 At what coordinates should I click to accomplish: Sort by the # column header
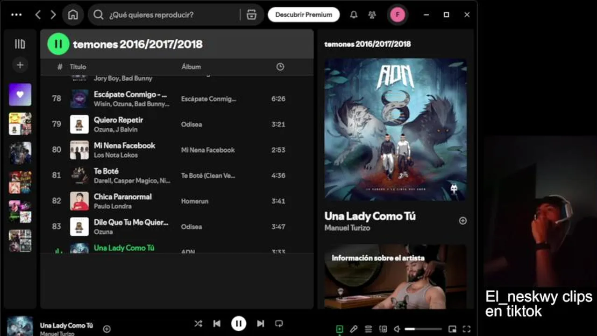(x=60, y=67)
